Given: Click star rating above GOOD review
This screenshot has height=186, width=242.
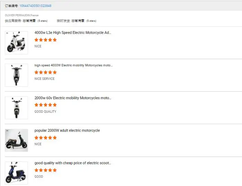Looking at the screenshot, I should [46, 170].
